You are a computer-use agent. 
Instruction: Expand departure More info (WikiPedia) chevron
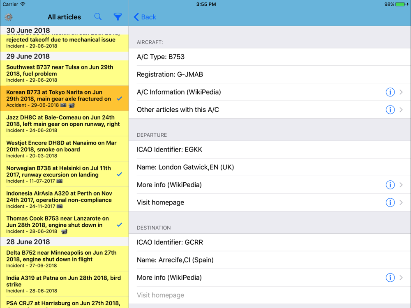[x=401, y=185]
